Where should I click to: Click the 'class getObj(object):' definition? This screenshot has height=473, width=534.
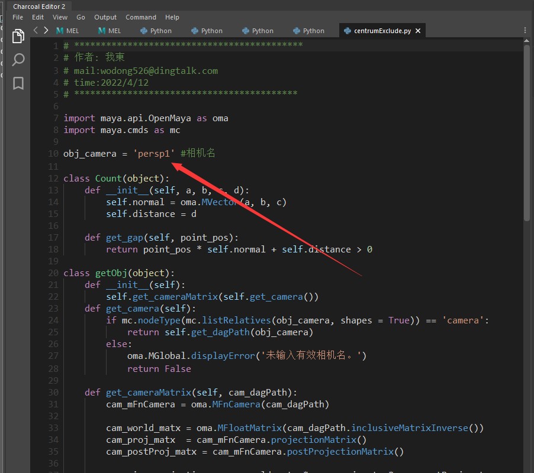click(119, 273)
